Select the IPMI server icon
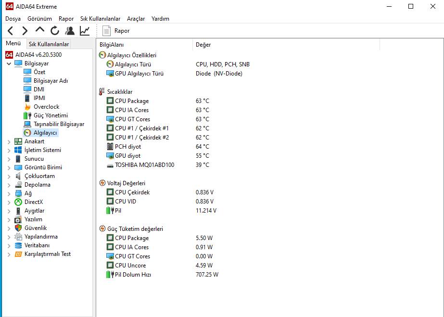 click(x=27, y=98)
